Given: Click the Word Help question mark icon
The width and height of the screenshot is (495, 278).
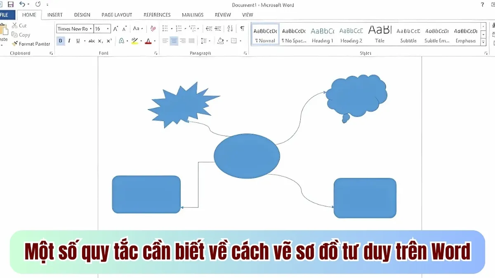Looking at the screenshot, I should 483,4.
